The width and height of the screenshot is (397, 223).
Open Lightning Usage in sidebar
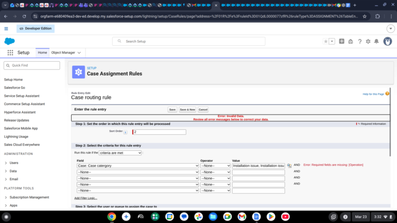(16, 137)
